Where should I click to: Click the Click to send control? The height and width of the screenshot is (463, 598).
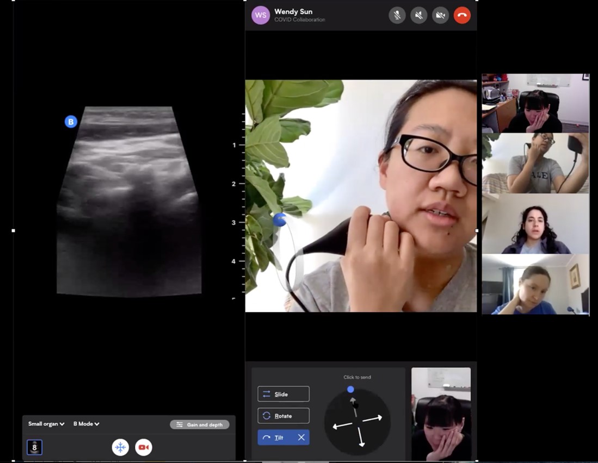[357, 377]
